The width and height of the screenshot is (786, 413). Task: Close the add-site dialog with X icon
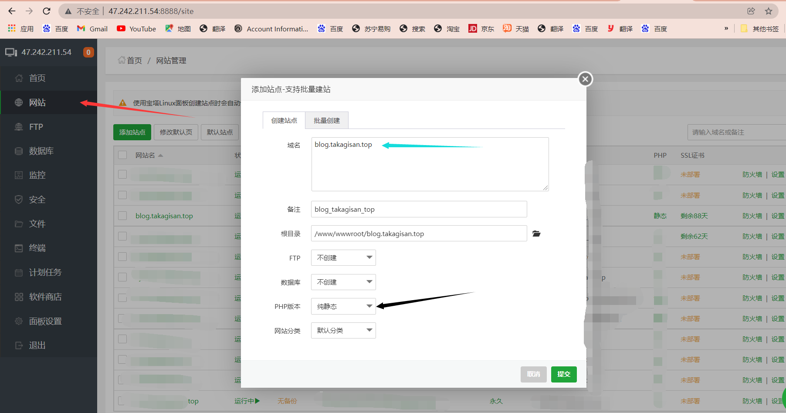click(585, 79)
